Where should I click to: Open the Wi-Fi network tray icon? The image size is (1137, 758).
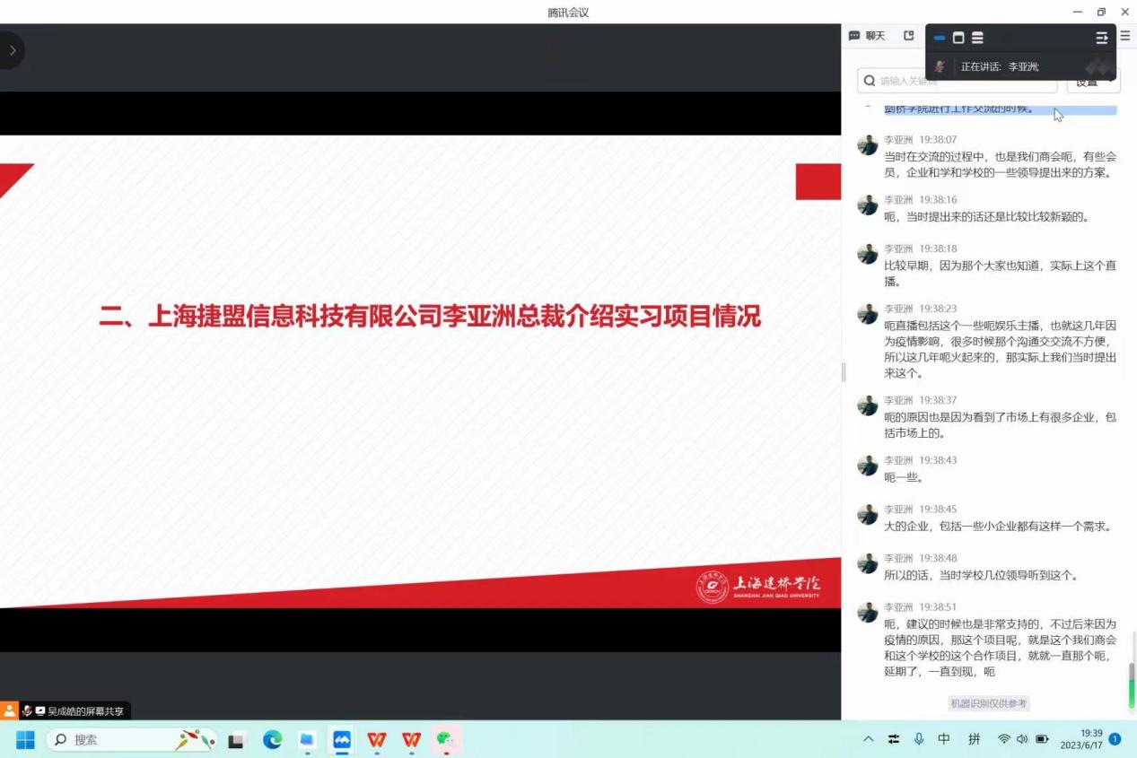tap(1004, 739)
